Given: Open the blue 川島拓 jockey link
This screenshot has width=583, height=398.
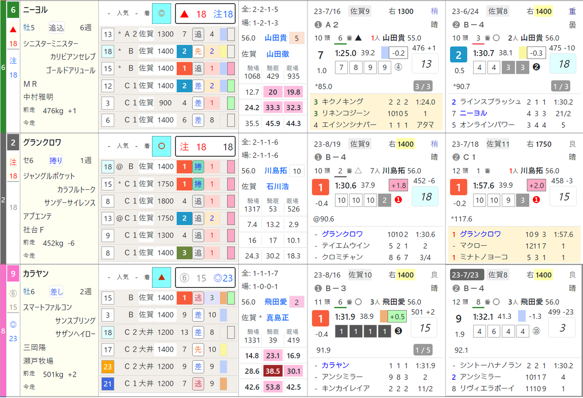Looking at the screenshot, I should tap(276, 171).
